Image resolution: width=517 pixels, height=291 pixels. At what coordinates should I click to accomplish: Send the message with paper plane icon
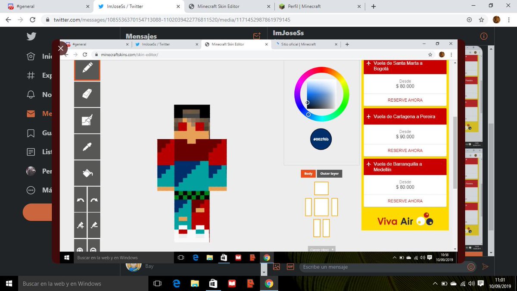(485, 267)
